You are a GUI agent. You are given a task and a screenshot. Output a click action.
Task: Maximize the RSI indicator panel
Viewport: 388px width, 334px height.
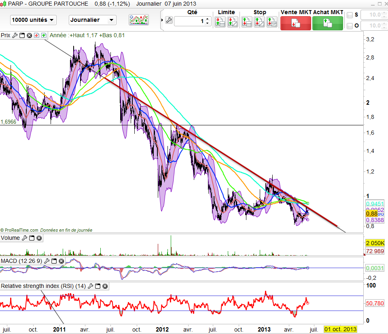[98, 286]
